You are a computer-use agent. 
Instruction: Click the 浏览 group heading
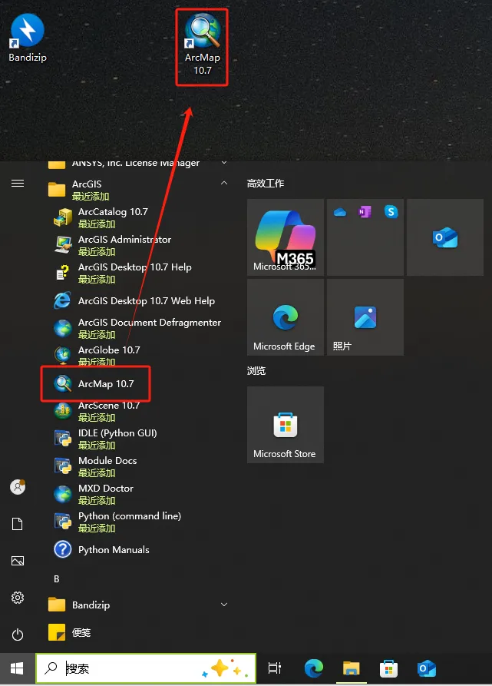tap(256, 370)
